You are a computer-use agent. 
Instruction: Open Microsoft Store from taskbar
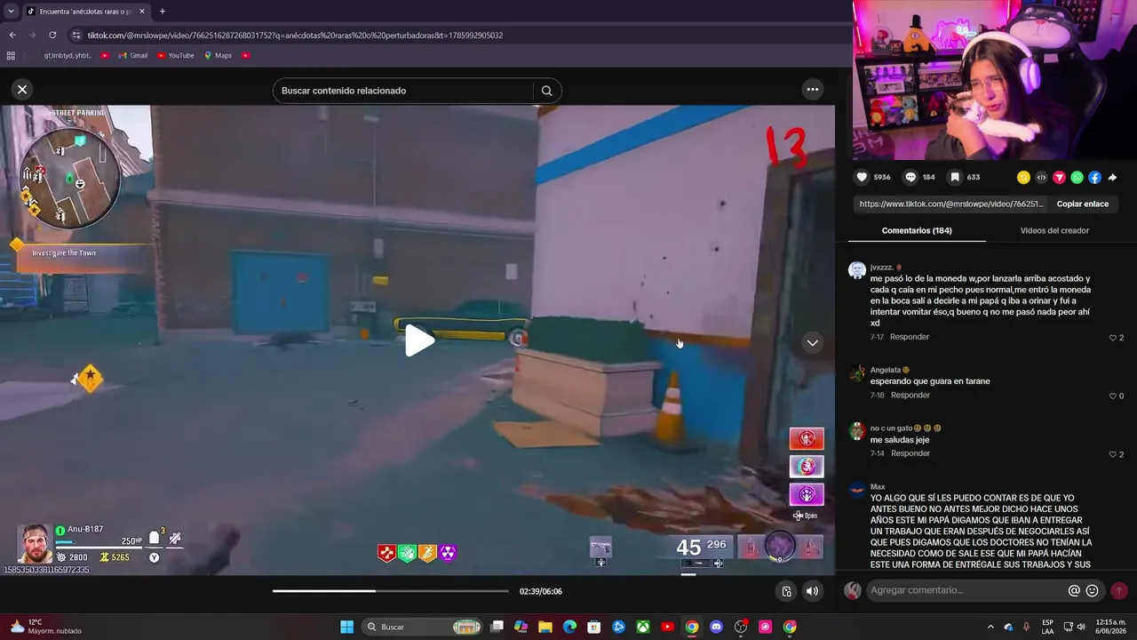594,627
